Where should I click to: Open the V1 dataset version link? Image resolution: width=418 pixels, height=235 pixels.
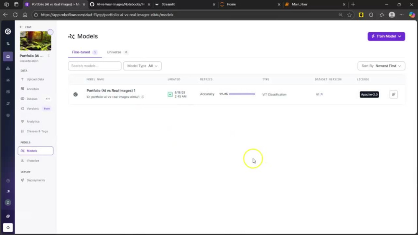point(319,94)
